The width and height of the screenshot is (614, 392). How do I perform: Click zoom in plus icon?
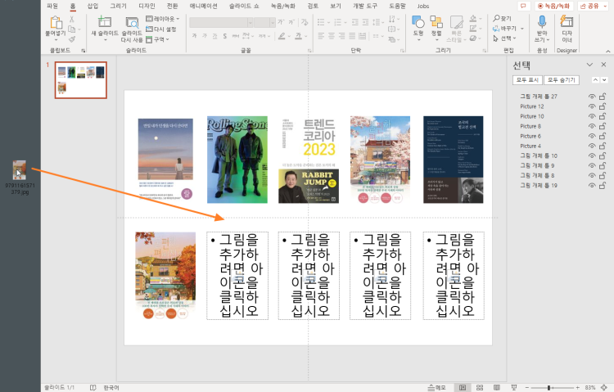[x=578, y=387]
